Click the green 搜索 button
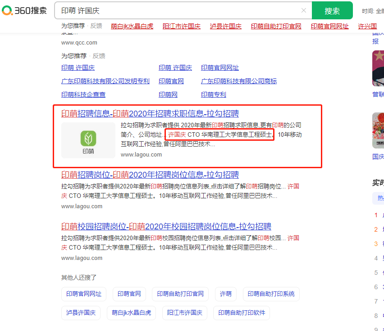This screenshot has height=331, width=384. point(332,11)
